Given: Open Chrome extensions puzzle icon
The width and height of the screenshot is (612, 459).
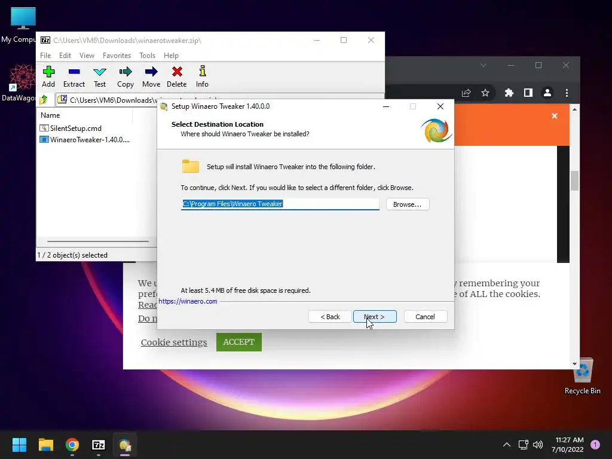Looking at the screenshot, I should (509, 93).
